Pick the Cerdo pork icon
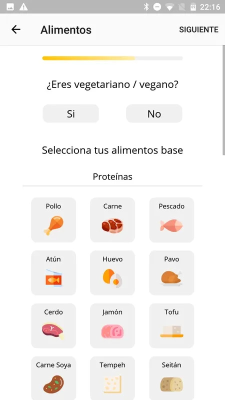Viewport: 225px width, 400px height. click(53, 331)
